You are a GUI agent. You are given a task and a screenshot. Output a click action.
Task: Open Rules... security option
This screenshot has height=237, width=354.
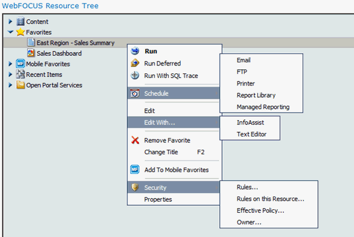268,187
